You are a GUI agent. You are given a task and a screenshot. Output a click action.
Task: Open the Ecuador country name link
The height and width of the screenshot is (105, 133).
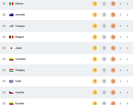click(x=20, y=103)
